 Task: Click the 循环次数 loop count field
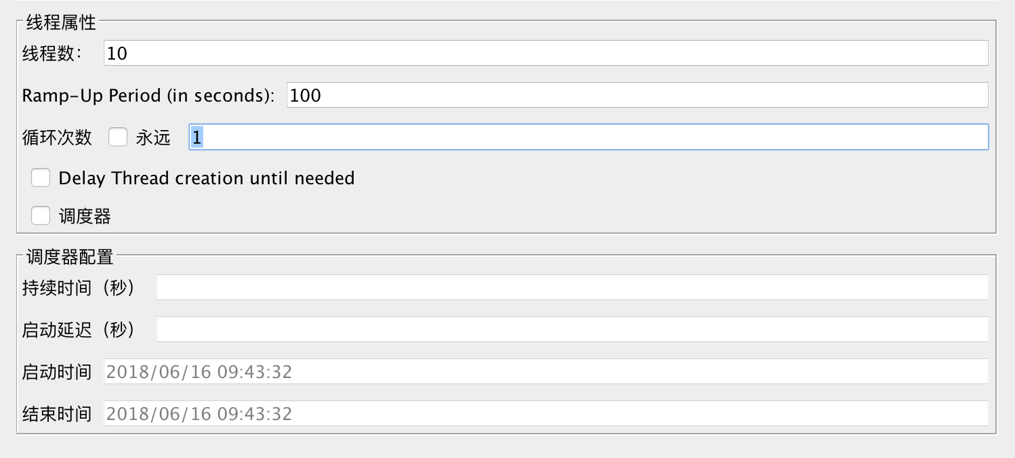588,138
